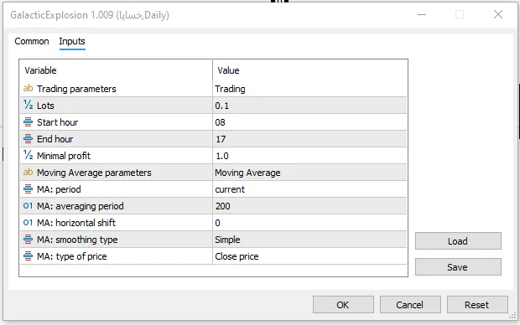Image resolution: width=520 pixels, height=325 pixels.
Task: Switch to the Common tab
Action: (x=32, y=41)
